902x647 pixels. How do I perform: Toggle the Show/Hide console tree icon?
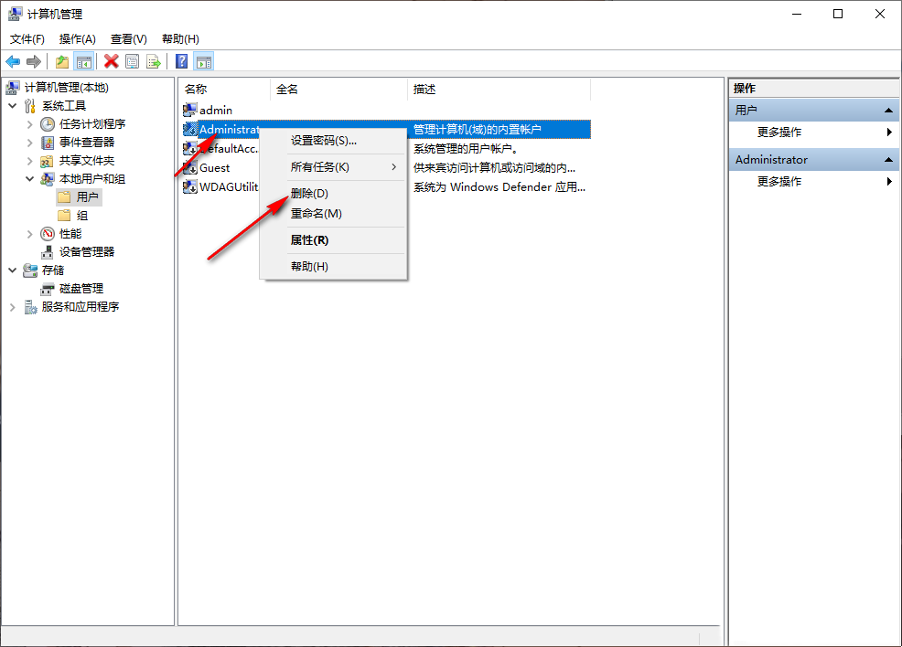click(x=84, y=61)
